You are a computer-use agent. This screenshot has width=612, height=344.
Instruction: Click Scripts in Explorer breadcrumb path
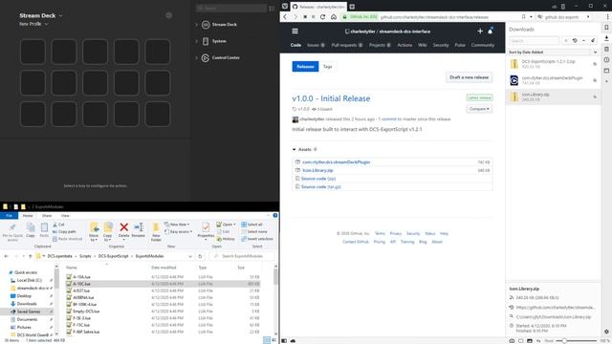pos(85,256)
